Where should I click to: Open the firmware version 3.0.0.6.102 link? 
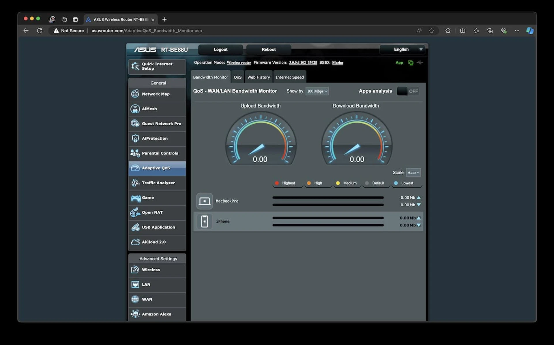303,63
